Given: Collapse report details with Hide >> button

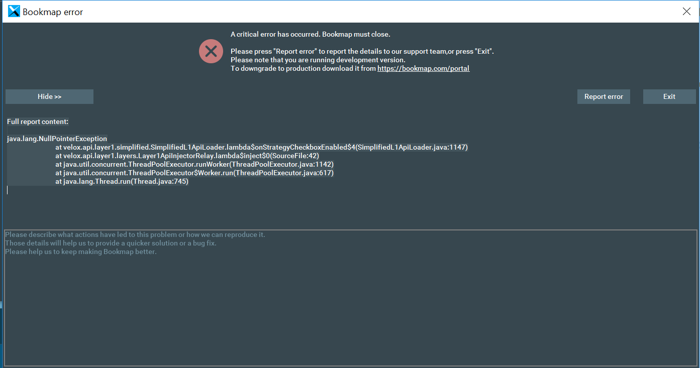Looking at the screenshot, I should [x=49, y=96].
